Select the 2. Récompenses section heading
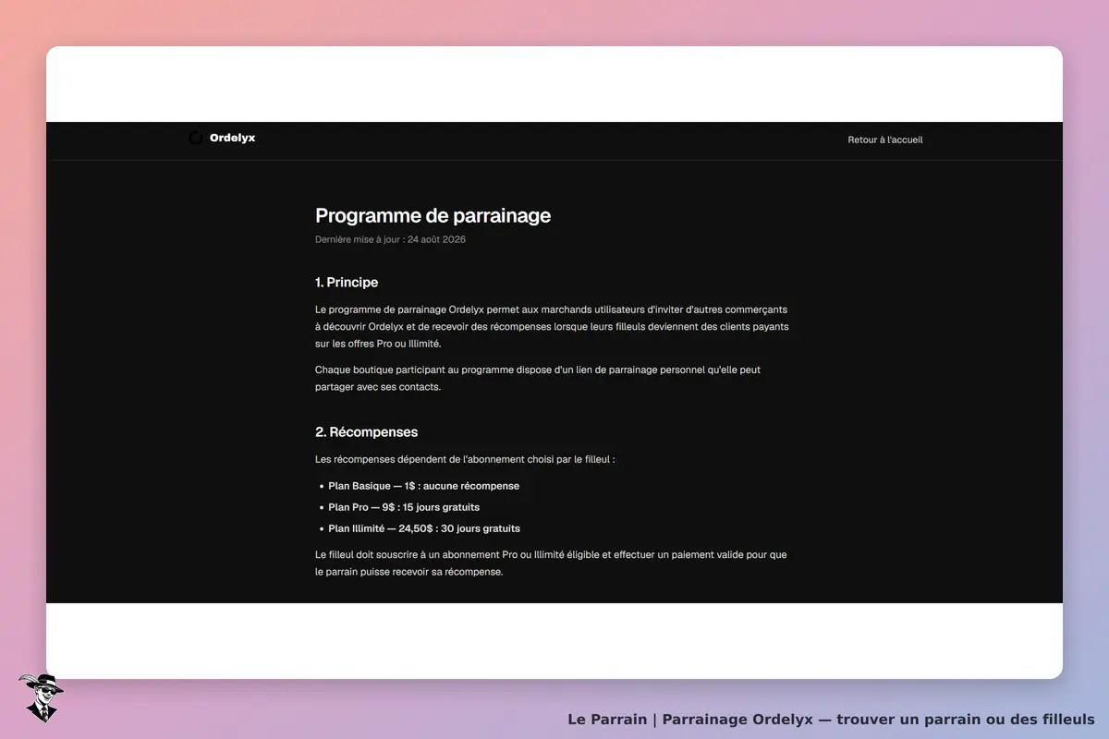The height and width of the screenshot is (739, 1109). tap(366, 432)
